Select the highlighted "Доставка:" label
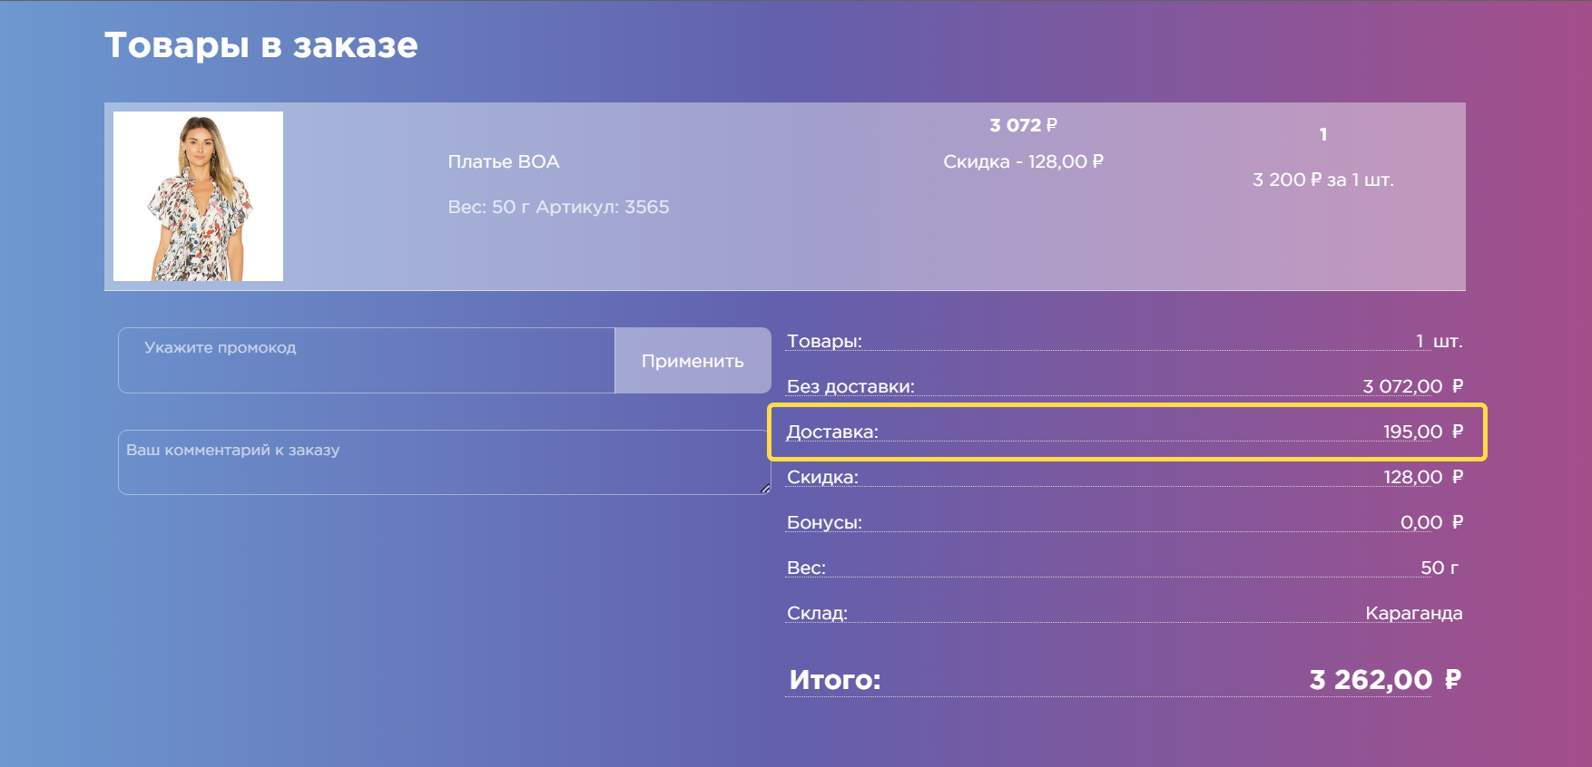1592x767 pixels. click(x=832, y=432)
